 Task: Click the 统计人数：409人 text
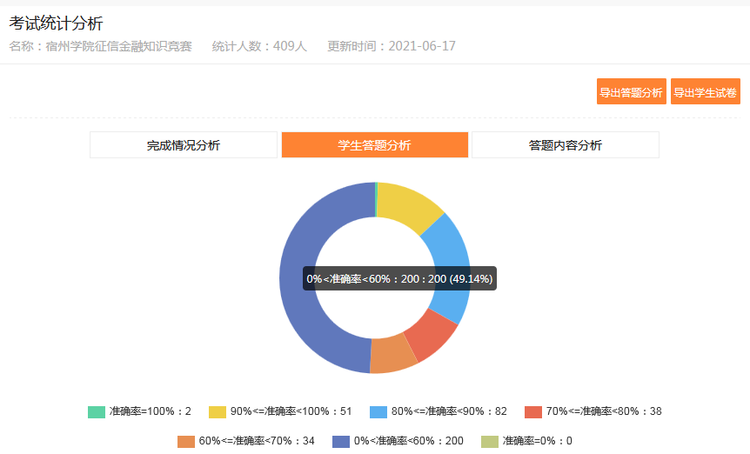[259, 46]
